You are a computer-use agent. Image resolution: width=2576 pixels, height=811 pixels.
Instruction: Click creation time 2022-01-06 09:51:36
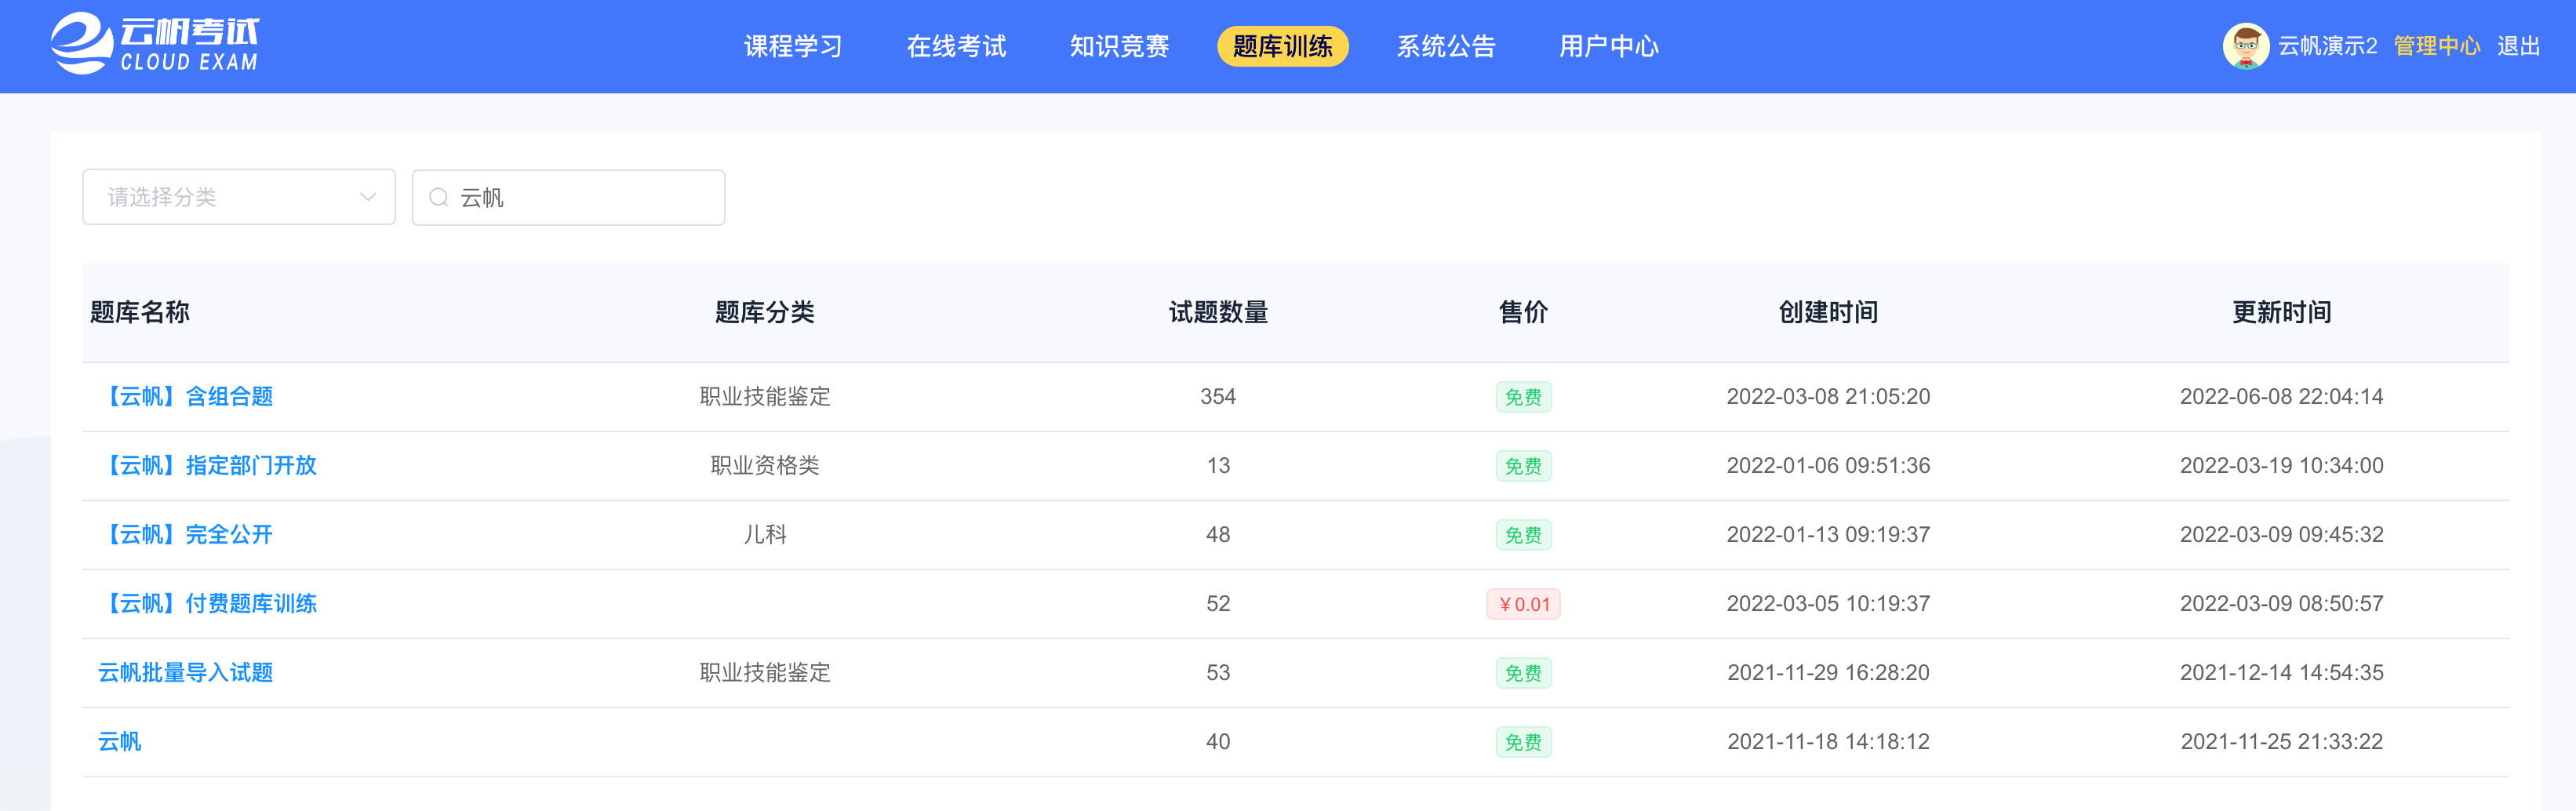point(1828,465)
